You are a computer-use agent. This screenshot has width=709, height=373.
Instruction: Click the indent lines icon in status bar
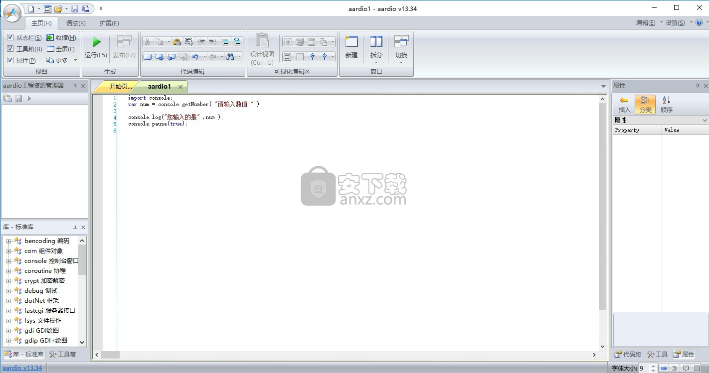pyautogui.click(x=675, y=369)
